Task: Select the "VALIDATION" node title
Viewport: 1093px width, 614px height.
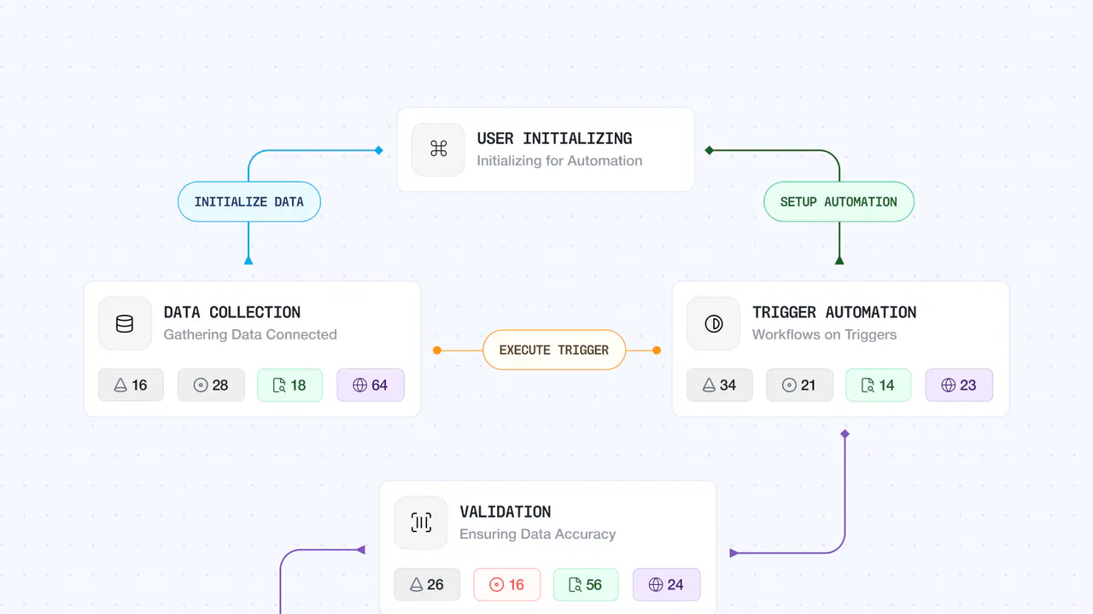Action: (506, 512)
